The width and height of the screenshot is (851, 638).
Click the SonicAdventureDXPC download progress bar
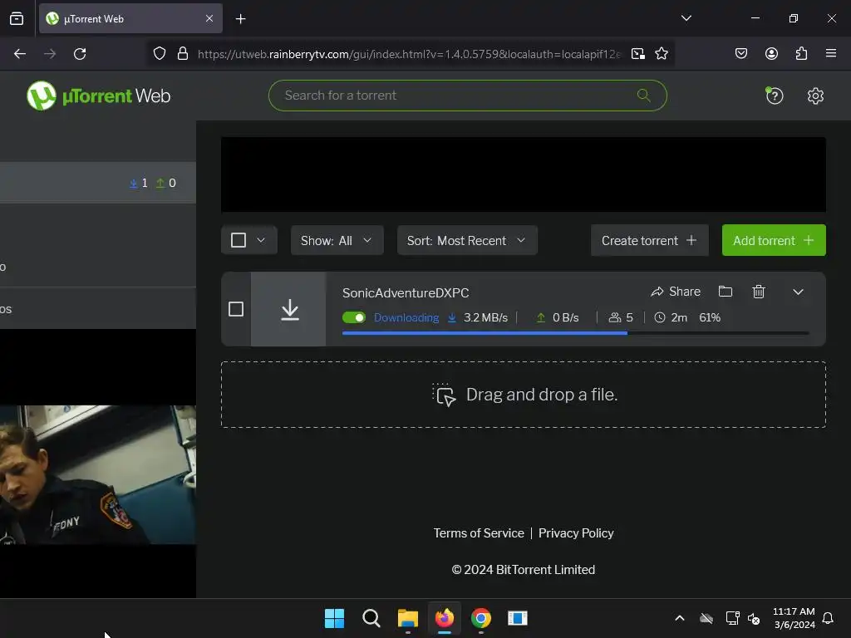[575, 333]
